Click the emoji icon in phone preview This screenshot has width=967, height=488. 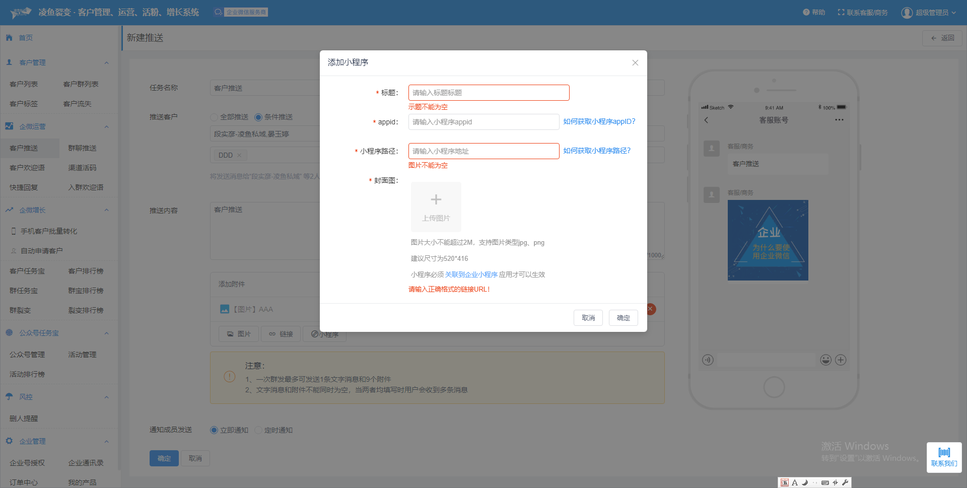[x=825, y=360]
